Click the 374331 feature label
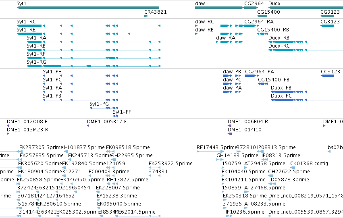Image resolution: width=343 pixels, height=218 pixels. click(x=158, y=172)
